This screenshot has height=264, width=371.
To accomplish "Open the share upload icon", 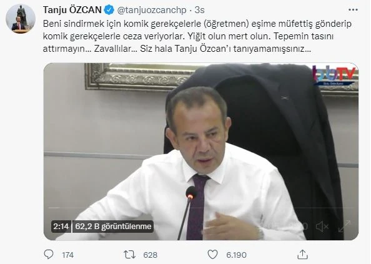I will pos(302,255).
